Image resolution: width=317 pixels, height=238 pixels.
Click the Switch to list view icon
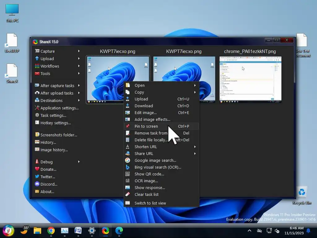click(128, 203)
